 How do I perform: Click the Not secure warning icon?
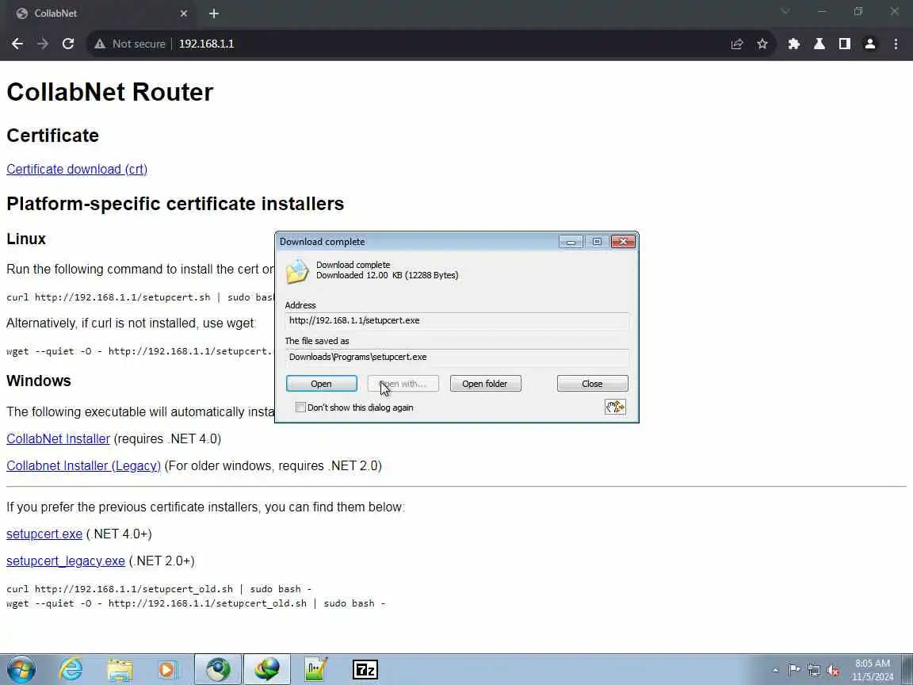pyautogui.click(x=100, y=44)
